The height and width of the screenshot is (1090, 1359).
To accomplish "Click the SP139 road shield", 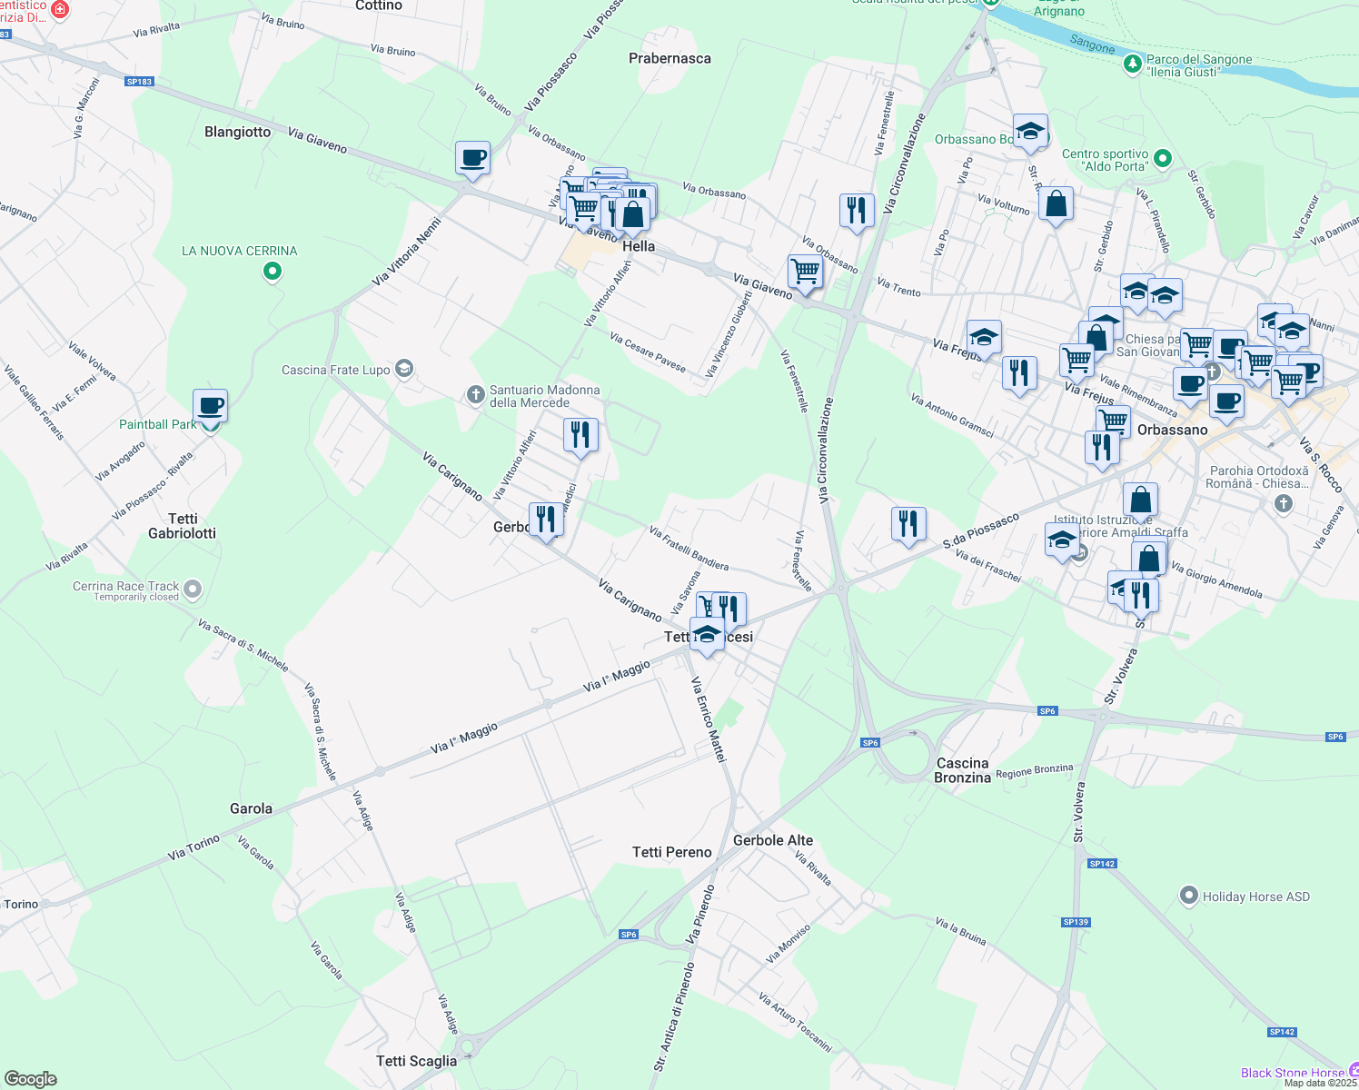I will coord(1076,922).
